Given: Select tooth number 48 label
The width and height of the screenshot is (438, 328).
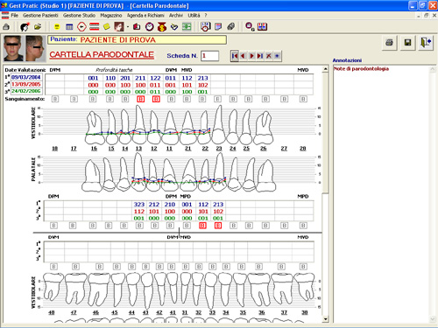Looking at the screenshot, I should point(52,312).
